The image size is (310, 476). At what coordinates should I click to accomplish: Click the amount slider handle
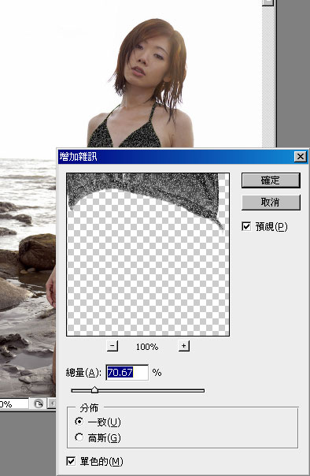[x=95, y=390]
